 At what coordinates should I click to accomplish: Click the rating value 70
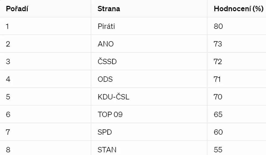click(x=218, y=97)
